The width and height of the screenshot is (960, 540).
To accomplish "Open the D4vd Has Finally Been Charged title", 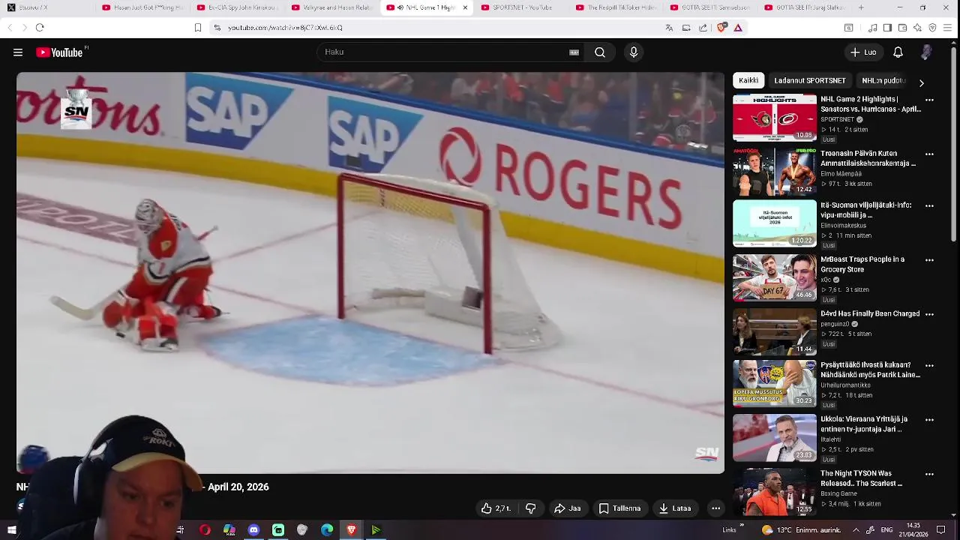I will click(x=870, y=314).
